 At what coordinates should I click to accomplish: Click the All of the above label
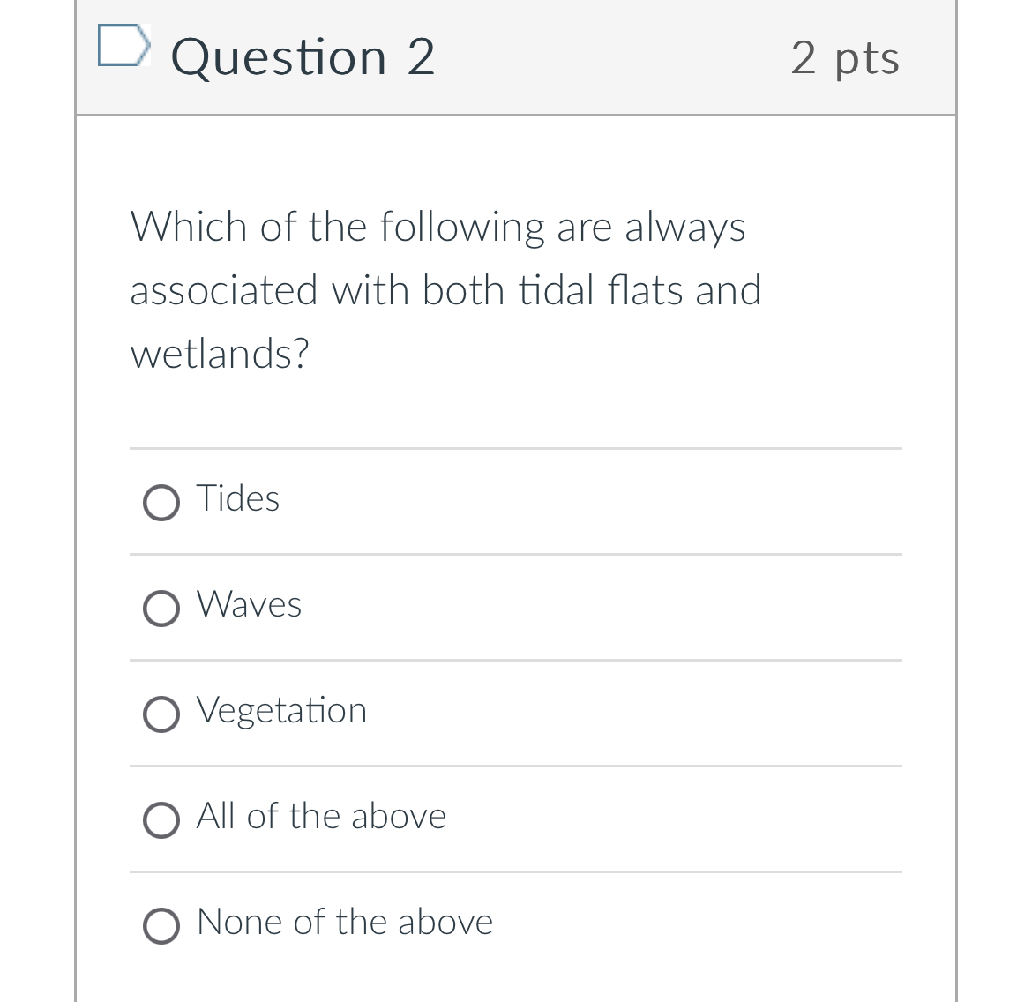coord(321,817)
